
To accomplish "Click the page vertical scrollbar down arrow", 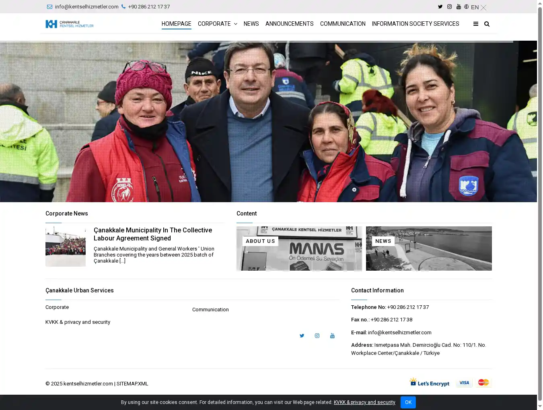I will coord(540,406).
